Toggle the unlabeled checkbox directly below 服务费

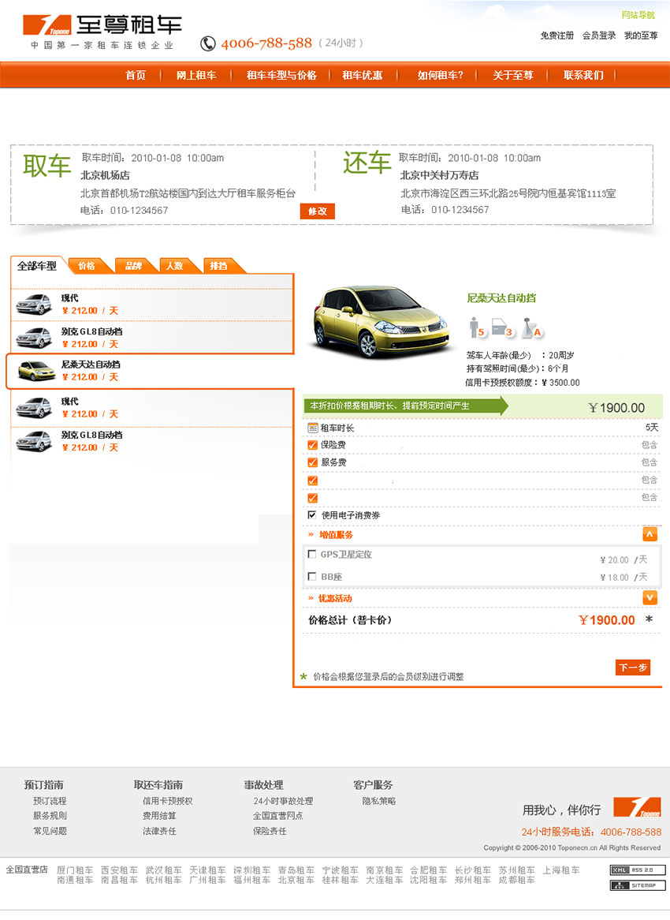click(312, 481)
